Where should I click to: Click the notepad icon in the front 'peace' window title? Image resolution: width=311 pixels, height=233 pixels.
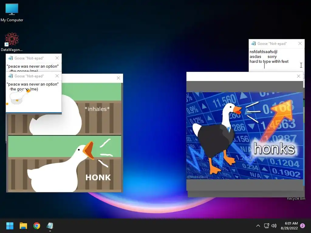(x=11, y=76)
